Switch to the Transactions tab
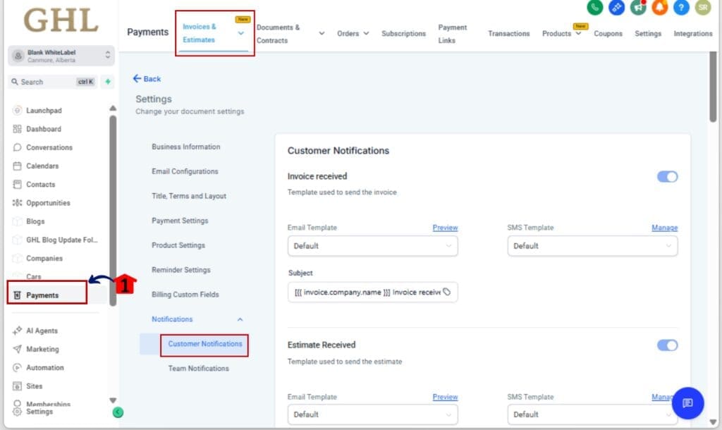The height and width of the screenshot is (430, 722). click(509, 33)
